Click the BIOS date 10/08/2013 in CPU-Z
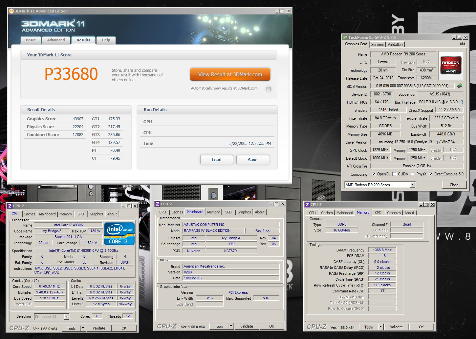 coord(231,278)
